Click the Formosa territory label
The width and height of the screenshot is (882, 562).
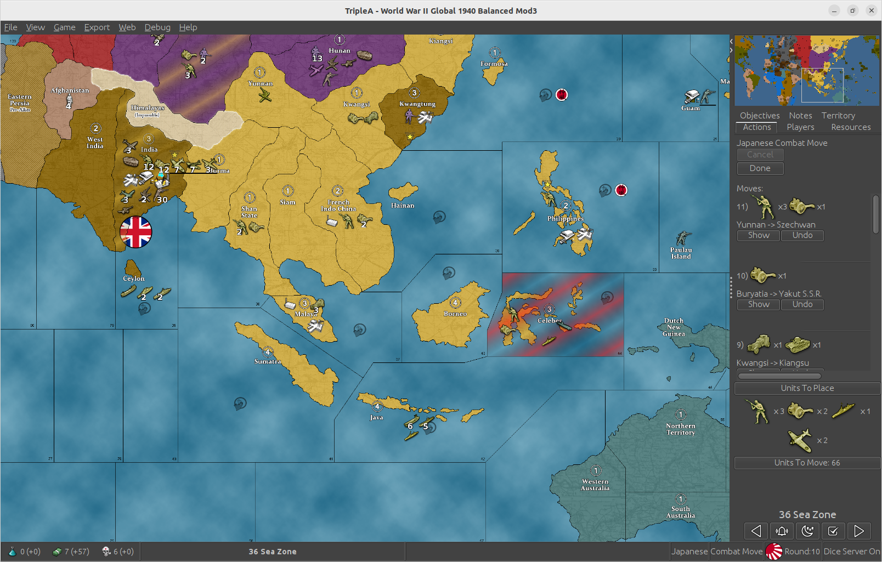point(494,64)
